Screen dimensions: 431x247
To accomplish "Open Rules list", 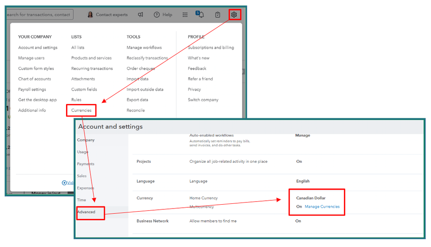I will coord(76,100).
